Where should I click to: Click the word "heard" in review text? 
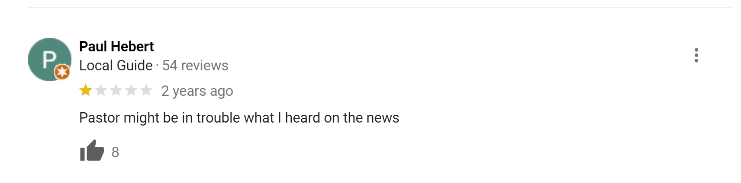[303, 118]
